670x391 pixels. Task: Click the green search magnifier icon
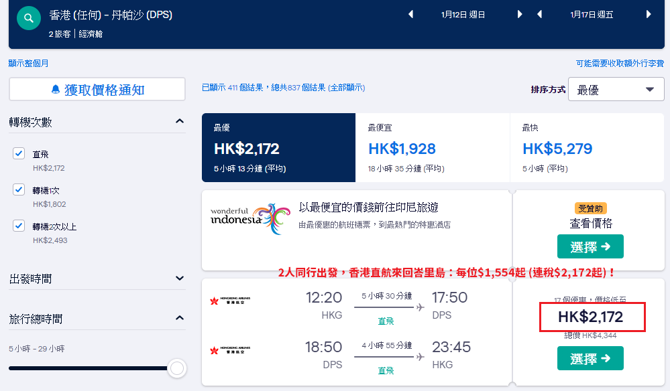29,18
